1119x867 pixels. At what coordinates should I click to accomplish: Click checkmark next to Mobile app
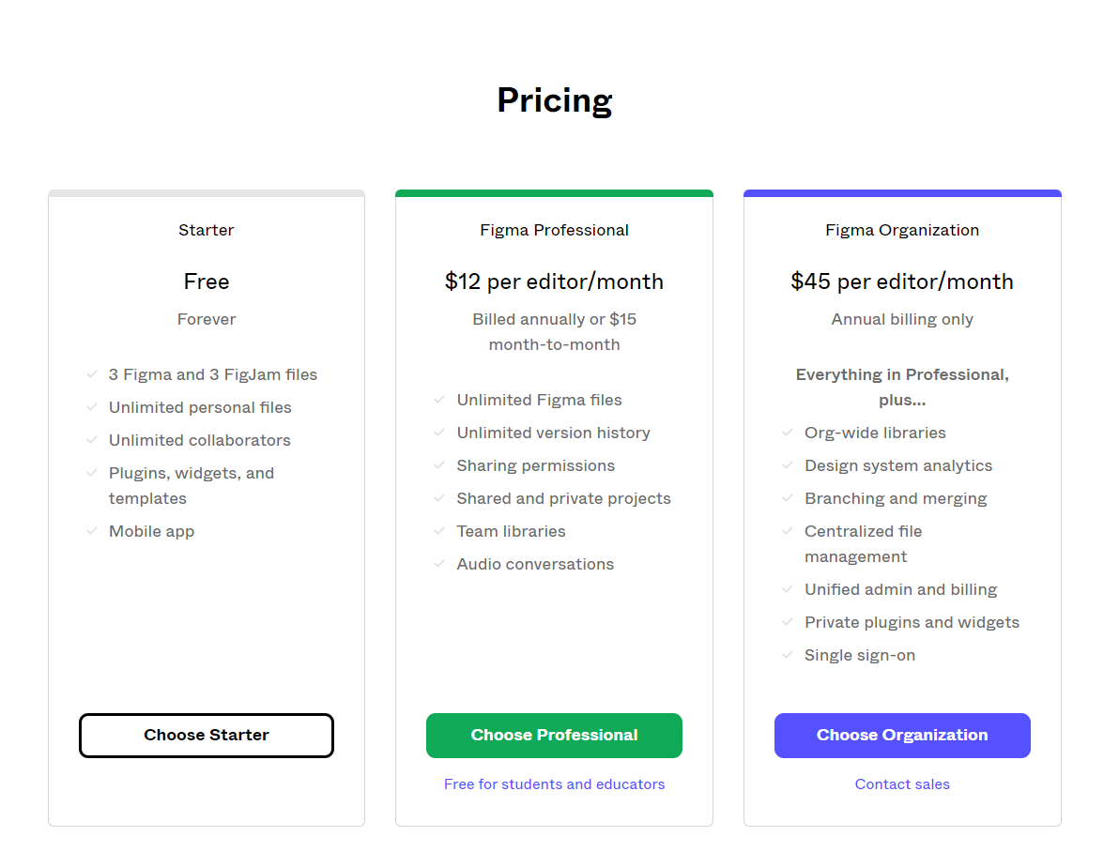click(x=92, y=531)
